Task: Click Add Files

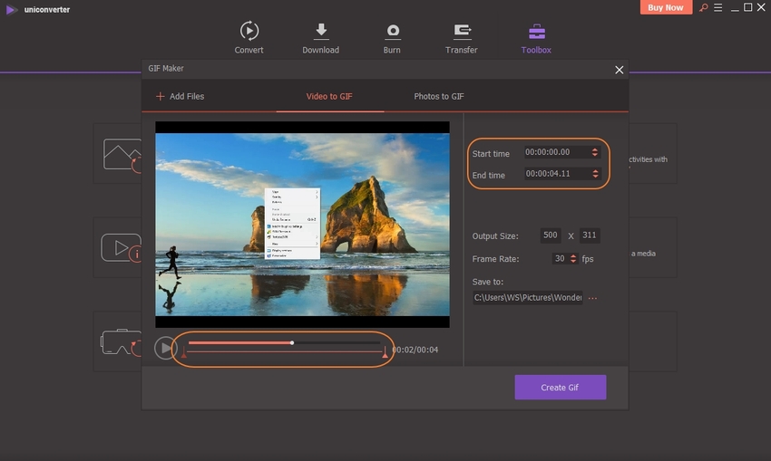Action: [x=180, y=96]
